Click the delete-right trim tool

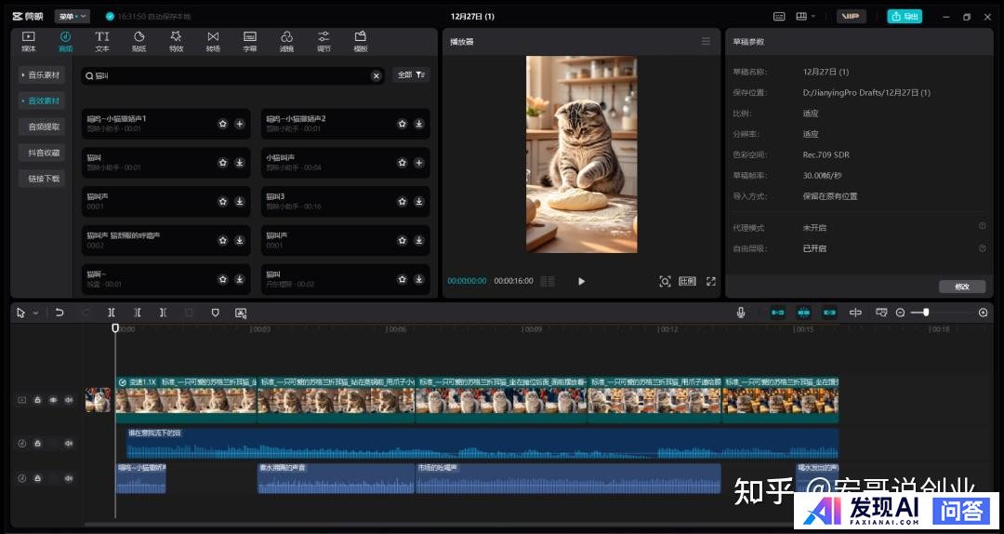[x=164, y=313]
